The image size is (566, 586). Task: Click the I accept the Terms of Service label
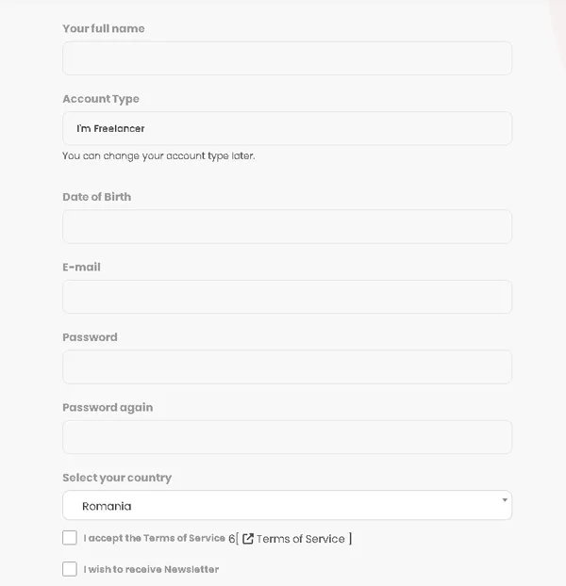pyautogui.click(x=154, y=538)
